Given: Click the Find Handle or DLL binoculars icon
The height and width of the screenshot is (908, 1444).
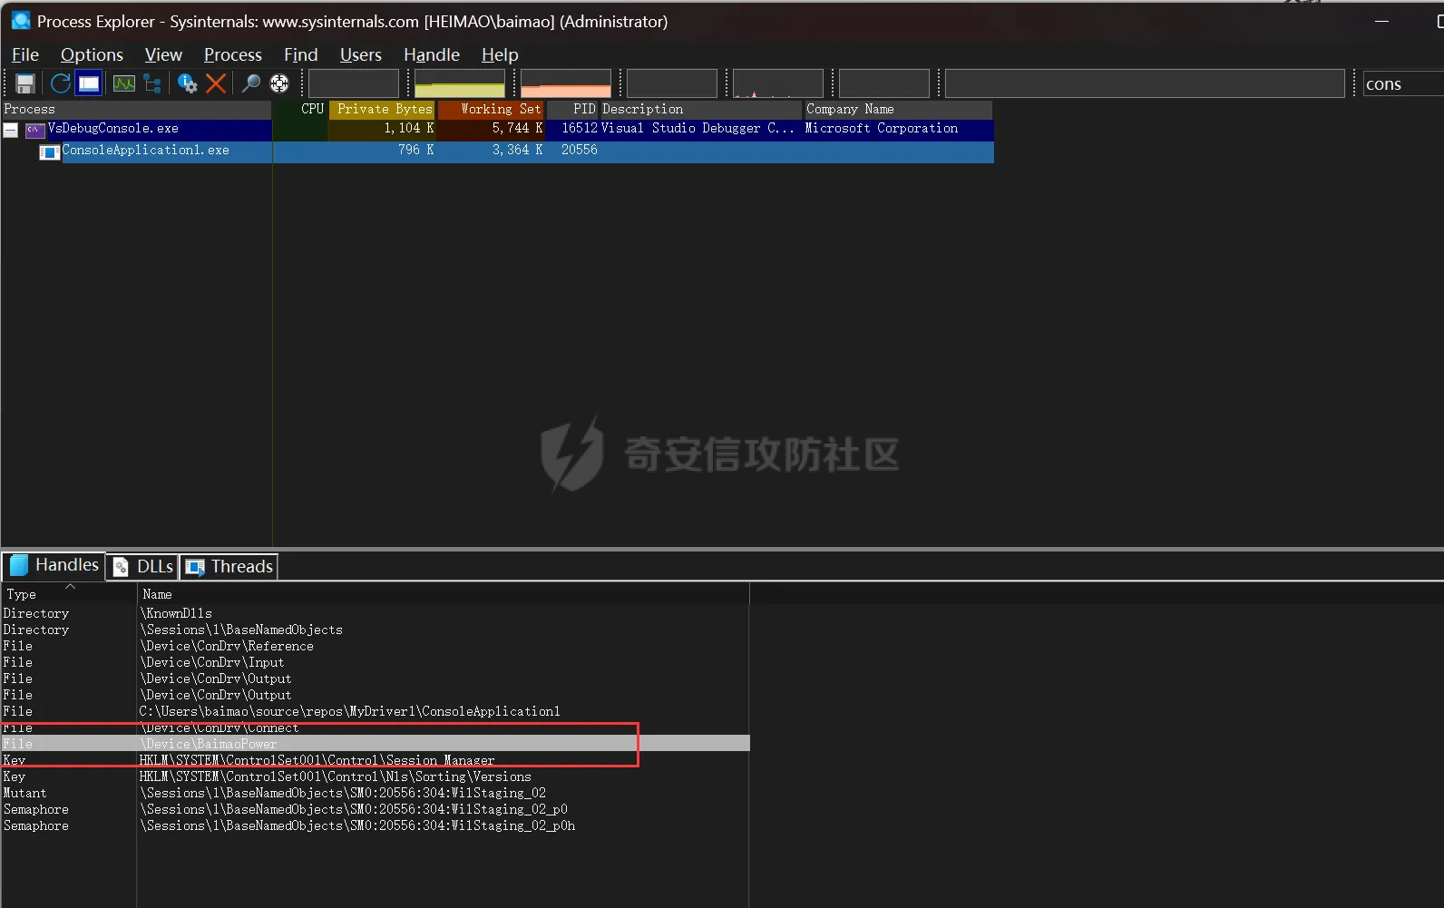Looking at the screenshot, I should pos(251,83).
